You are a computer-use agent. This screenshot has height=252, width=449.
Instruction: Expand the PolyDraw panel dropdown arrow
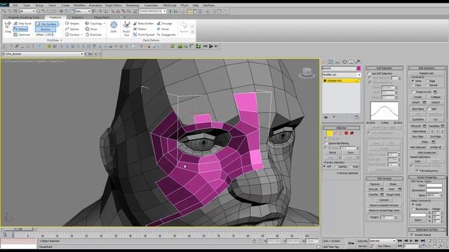coord(61,41)
